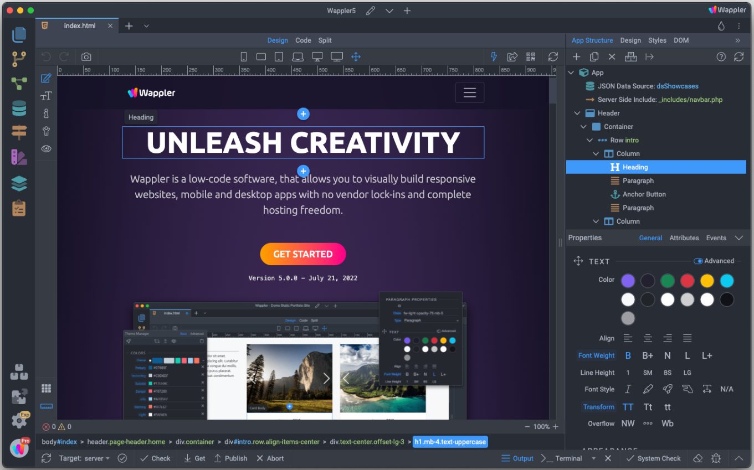
Task: Click the Publish button
Action: click(230, 458)
